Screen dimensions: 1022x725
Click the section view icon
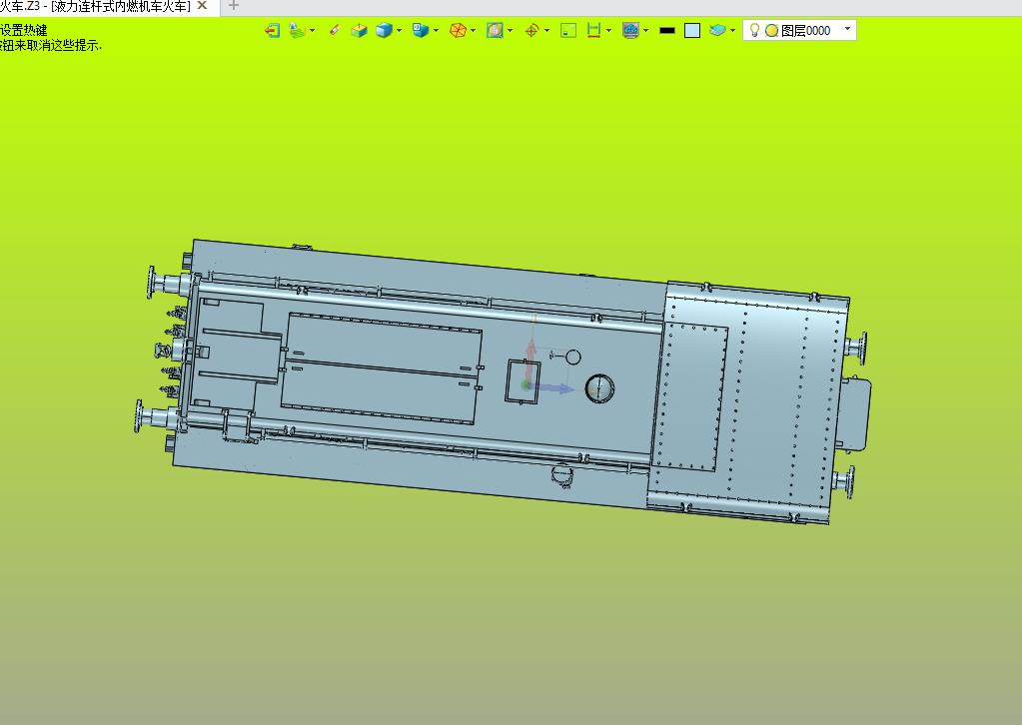[495, 31]
